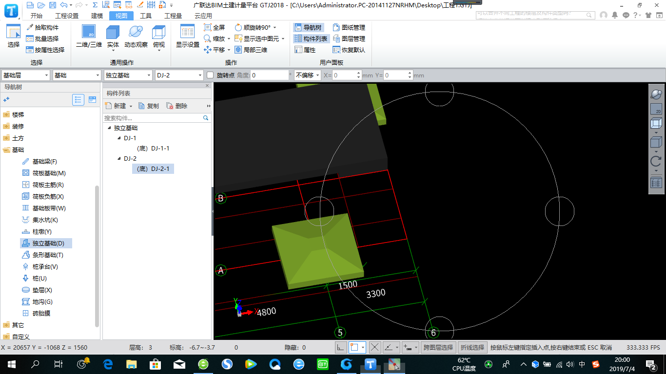
Task: Collapse the DJ-1 tree node
Action: tap(119, 138)
